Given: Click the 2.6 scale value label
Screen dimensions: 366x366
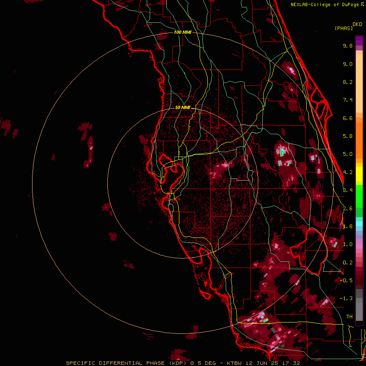Looking at the screenshot, I should click(x=348, y=209).
